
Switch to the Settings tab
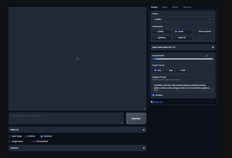click(x=154, y=7)
